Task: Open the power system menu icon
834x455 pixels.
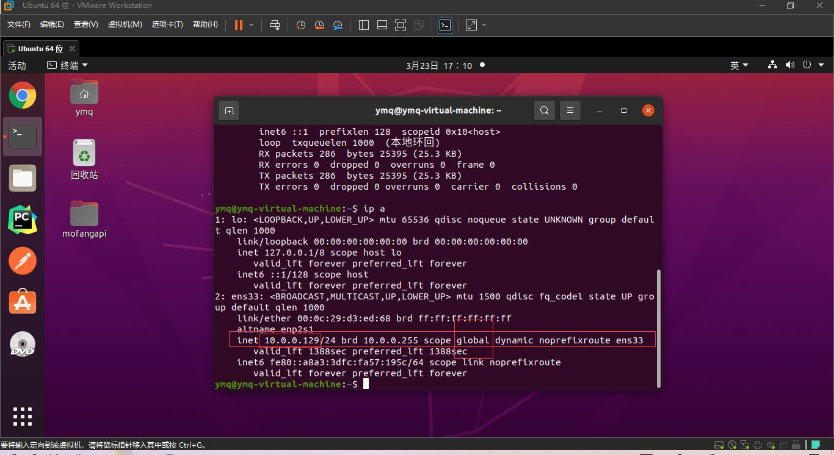Action: [807, 65]
